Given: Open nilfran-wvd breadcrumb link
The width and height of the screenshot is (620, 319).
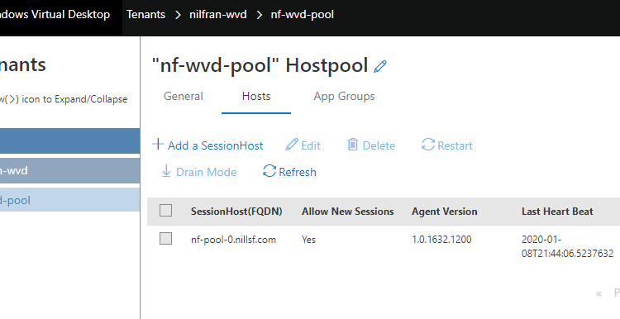Looking at the screenshot, I should (218, 15).
